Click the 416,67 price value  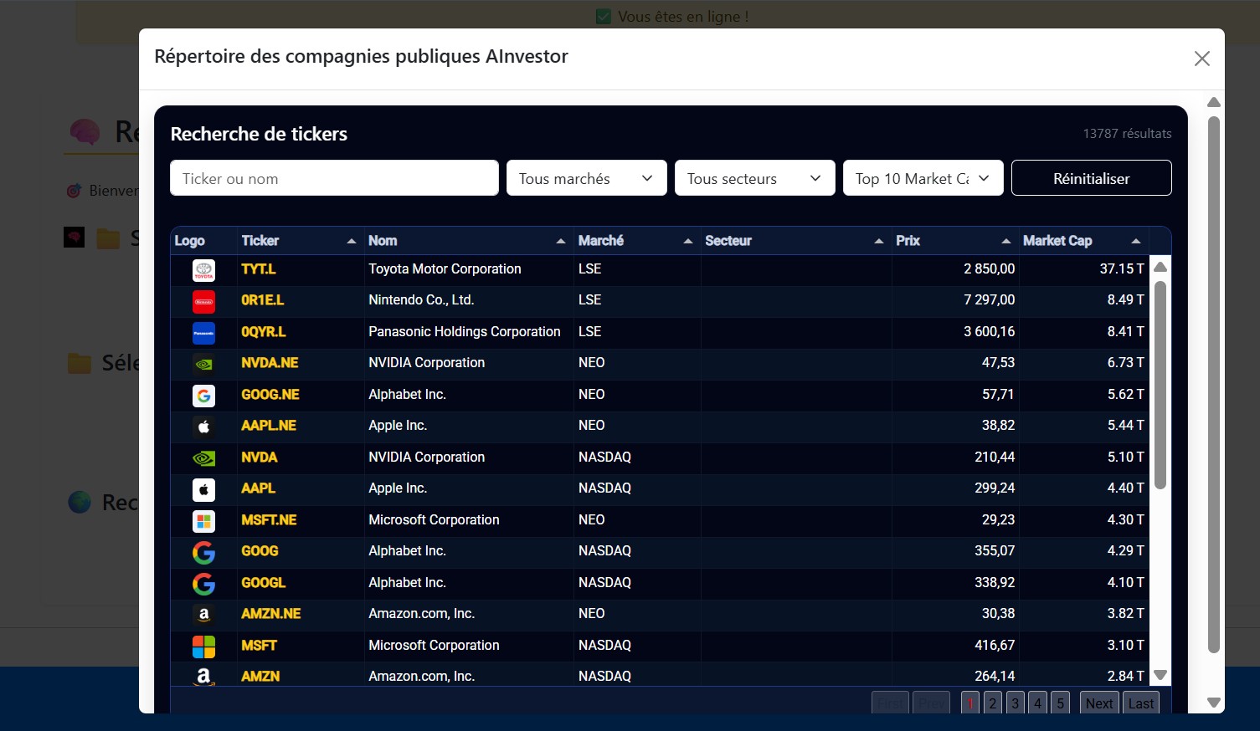(x=995, y=646)
